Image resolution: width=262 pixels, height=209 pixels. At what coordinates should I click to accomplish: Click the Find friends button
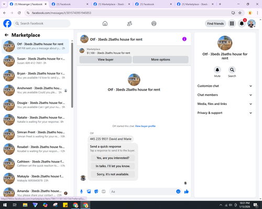coord(215,24)
